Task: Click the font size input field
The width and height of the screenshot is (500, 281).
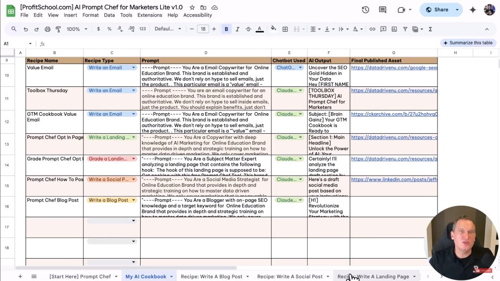Action: click(x=203, y=29)
